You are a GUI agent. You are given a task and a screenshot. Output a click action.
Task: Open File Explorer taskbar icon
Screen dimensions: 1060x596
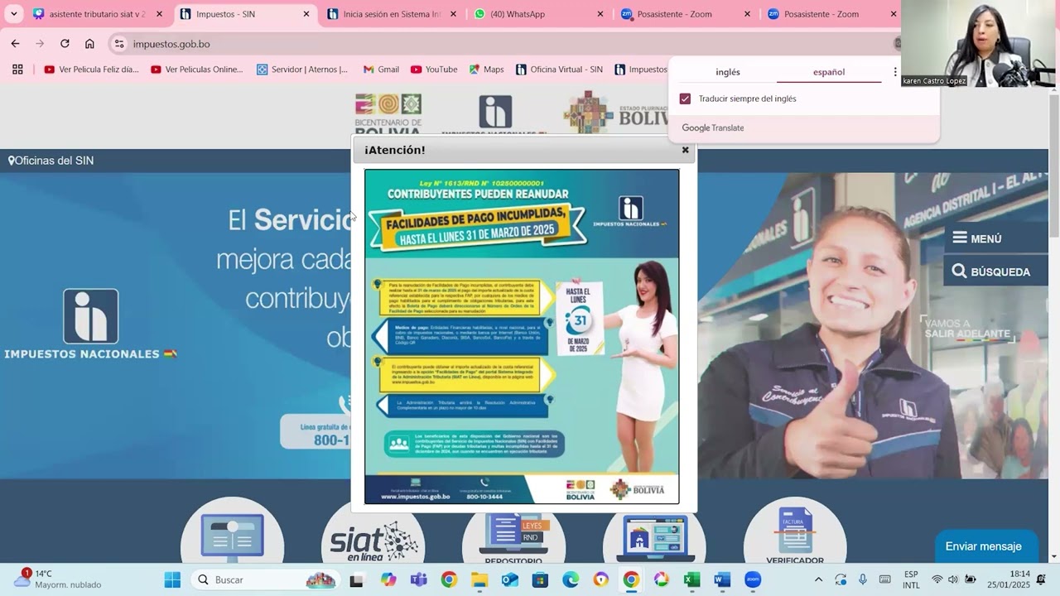[479, 579]
